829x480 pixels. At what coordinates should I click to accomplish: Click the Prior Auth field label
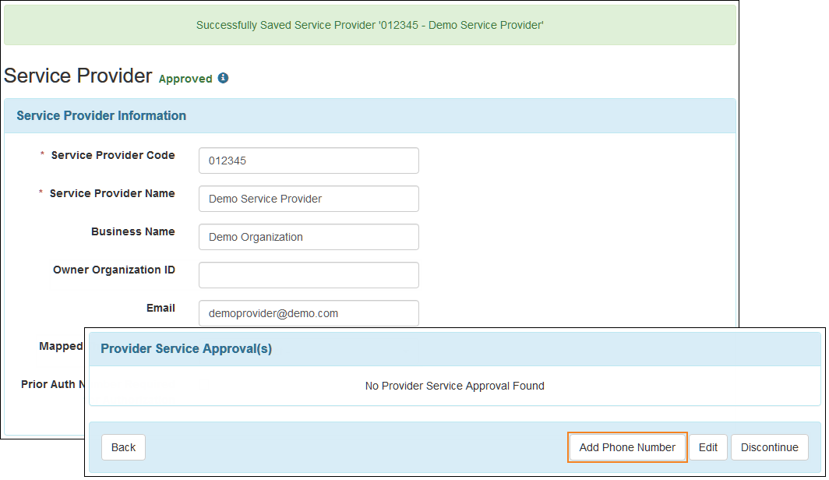coord(53,384)
